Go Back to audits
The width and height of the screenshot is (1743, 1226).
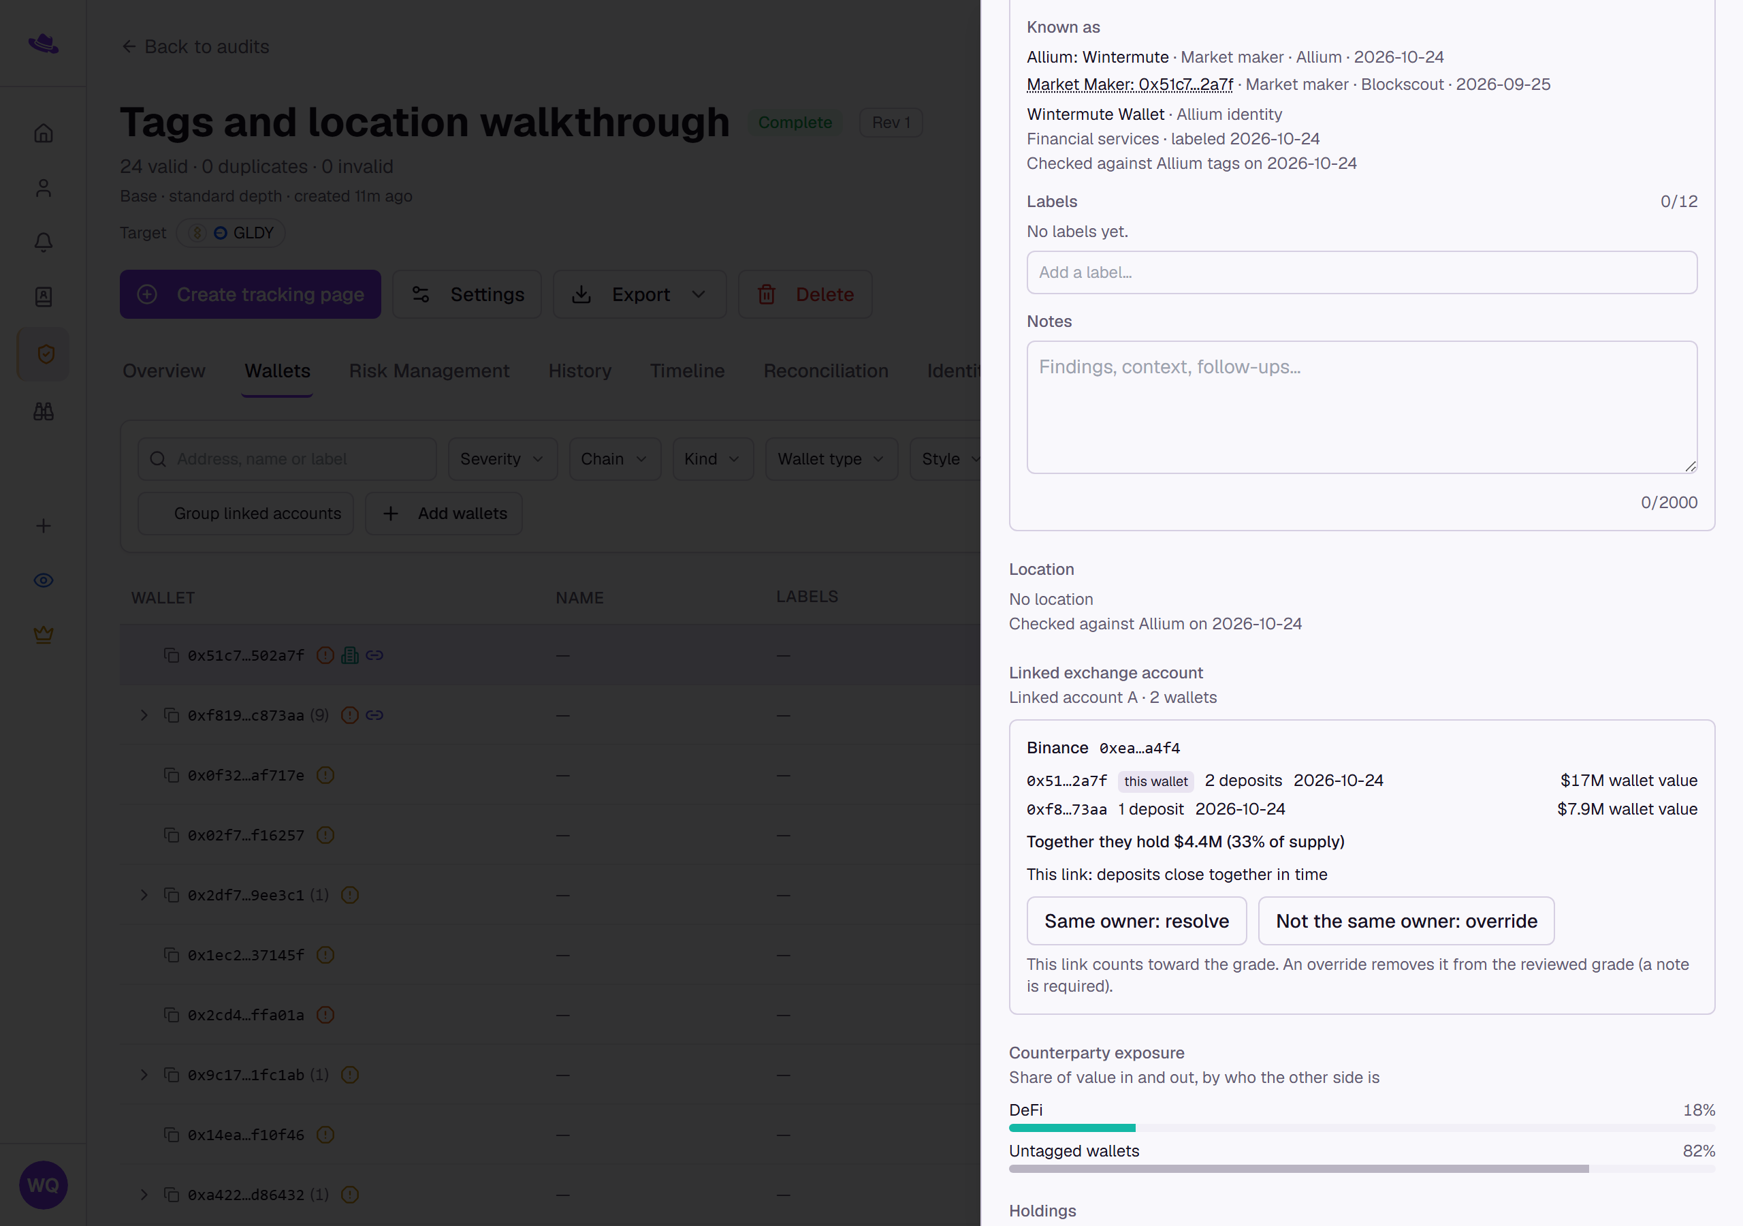[x=195, y=47]
